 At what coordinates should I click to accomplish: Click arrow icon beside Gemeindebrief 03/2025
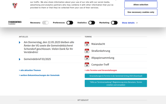click(20, 59)
